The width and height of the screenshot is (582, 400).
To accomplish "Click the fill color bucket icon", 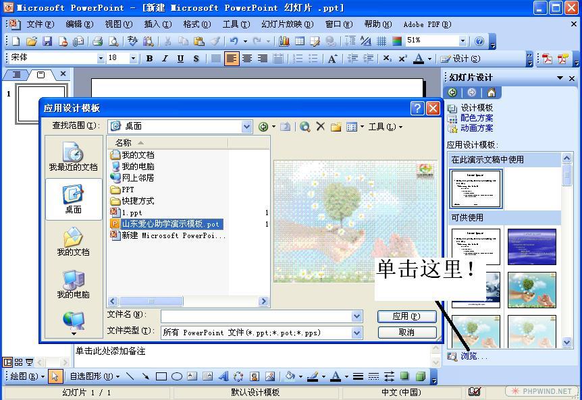I will click(x=290, y=376).
